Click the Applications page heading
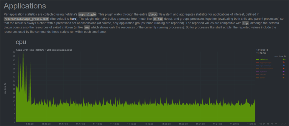The width and height of the screenshot is (289, 126). [x=25, y=6]
